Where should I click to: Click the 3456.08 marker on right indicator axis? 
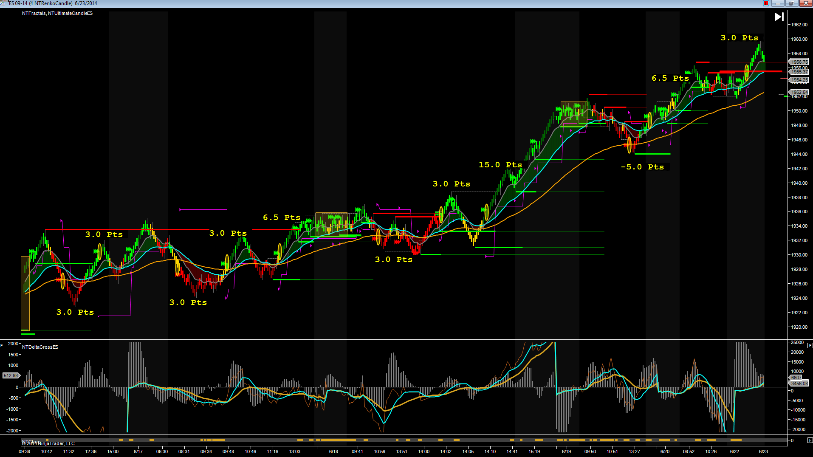(x=799, y=384)
